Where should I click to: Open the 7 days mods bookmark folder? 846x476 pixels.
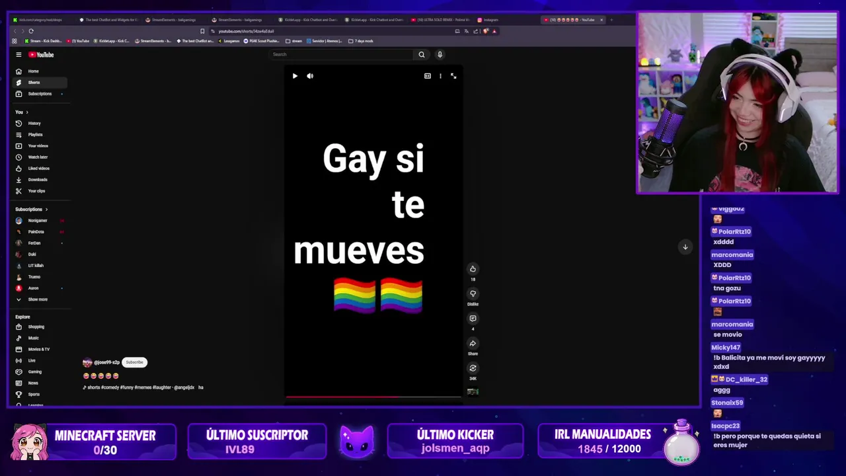(x=361, y=41)
